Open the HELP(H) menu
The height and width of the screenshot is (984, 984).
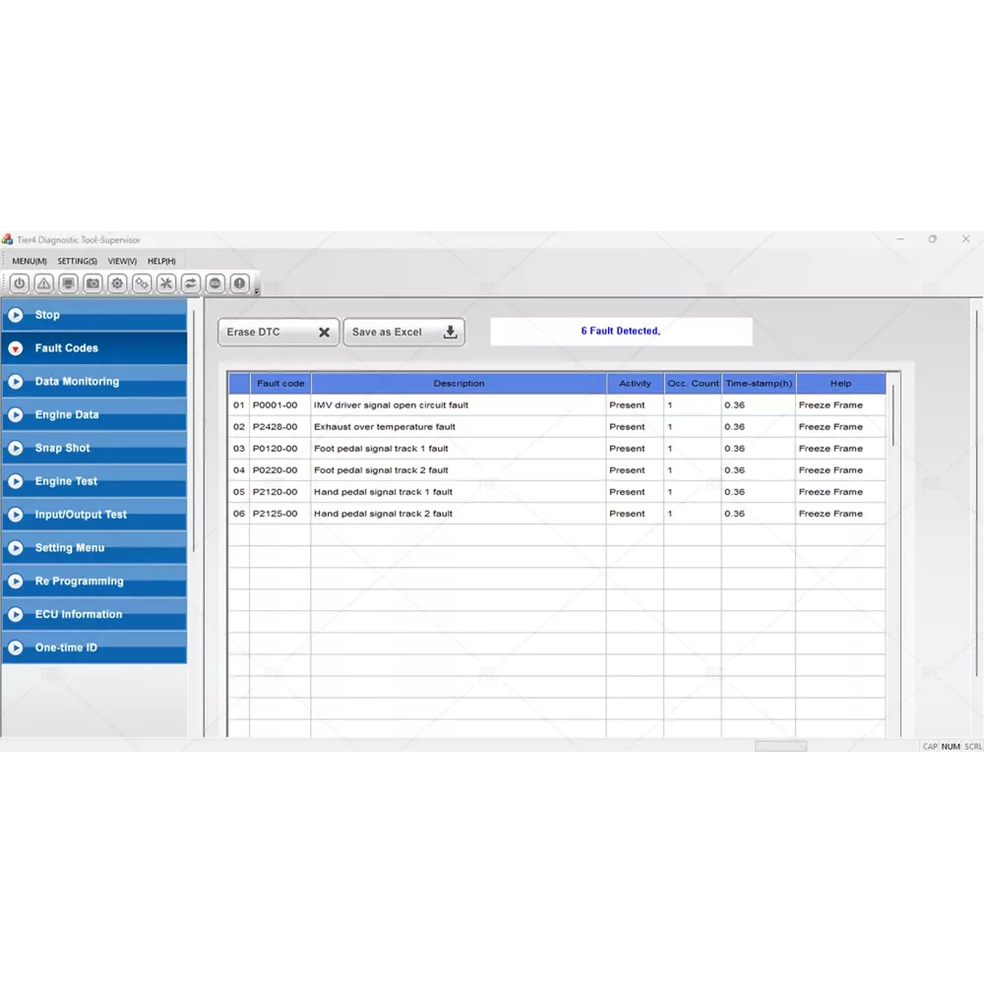click(x=161, y=261)
